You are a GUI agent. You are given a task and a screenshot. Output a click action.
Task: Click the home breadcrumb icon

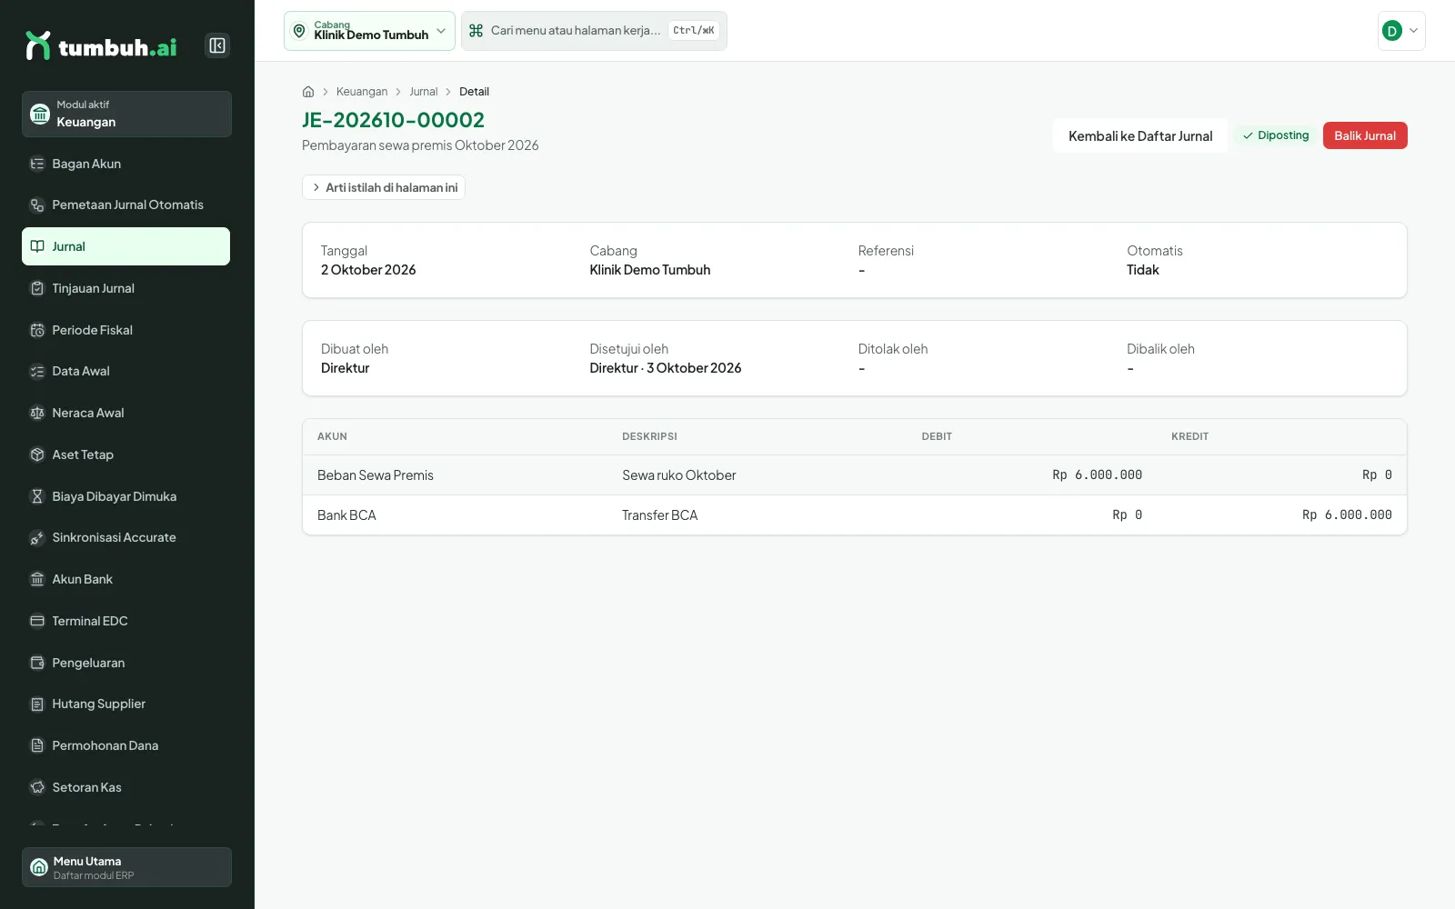[x=308, y=92]
